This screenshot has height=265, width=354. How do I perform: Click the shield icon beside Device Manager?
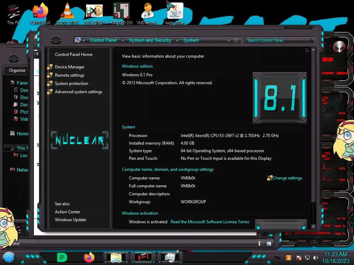[50, 67]
